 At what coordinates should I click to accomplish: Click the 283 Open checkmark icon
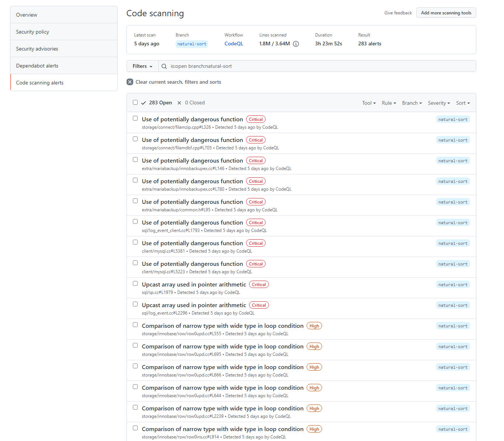pyautogui.click(x=144, y=103)
